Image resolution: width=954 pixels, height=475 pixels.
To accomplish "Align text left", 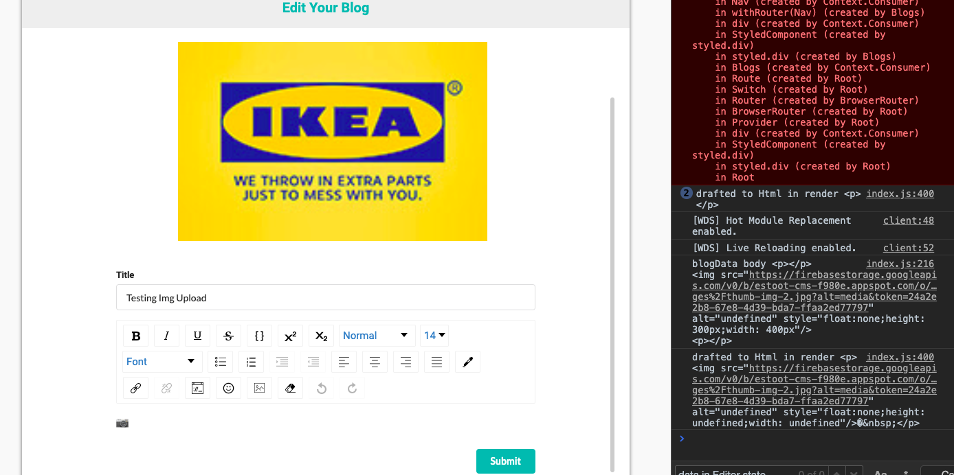I will (344, 362).
